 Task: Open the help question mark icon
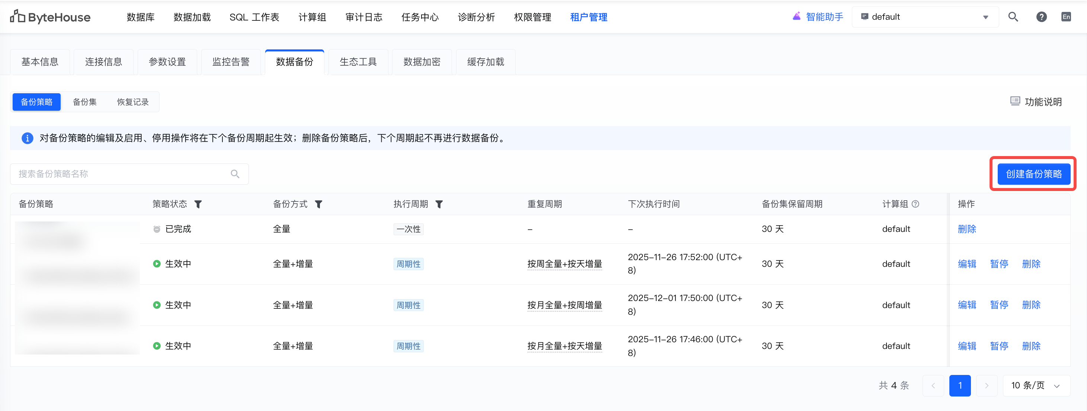(x=1041, y=17)
